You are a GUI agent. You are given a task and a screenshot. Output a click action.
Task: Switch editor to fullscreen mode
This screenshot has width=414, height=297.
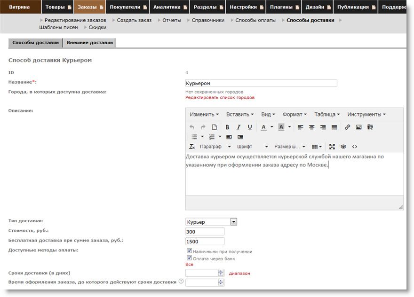point(332,147)
